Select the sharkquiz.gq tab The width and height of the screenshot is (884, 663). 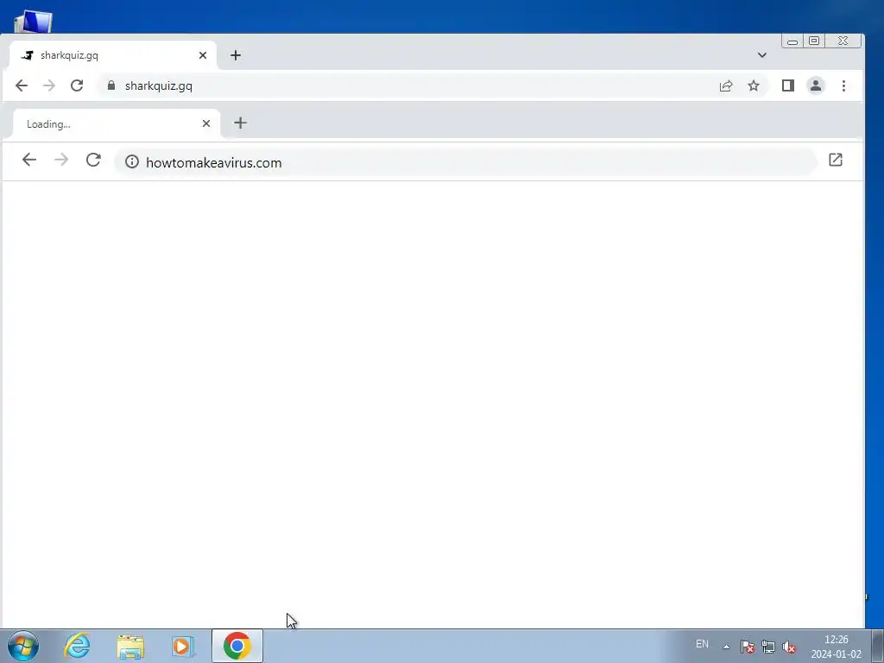113,55
